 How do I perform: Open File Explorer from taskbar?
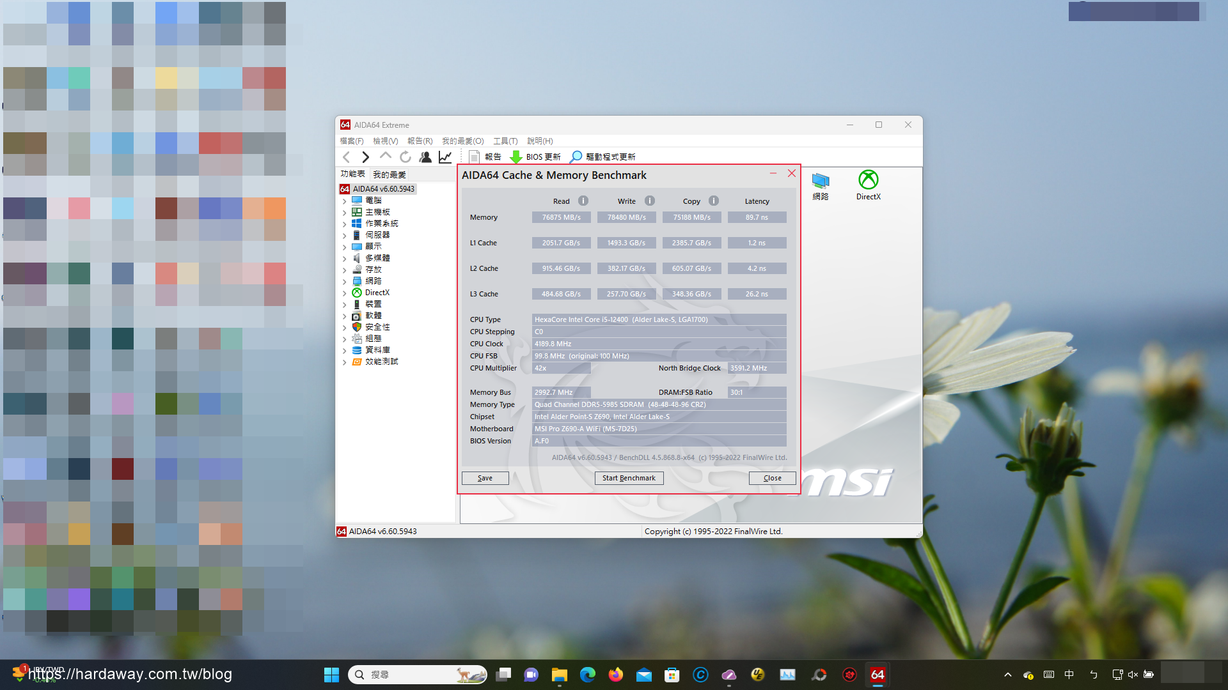tap(560, 675)
